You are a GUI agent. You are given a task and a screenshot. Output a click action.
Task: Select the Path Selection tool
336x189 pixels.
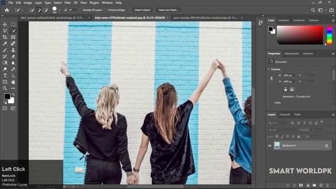13,76
